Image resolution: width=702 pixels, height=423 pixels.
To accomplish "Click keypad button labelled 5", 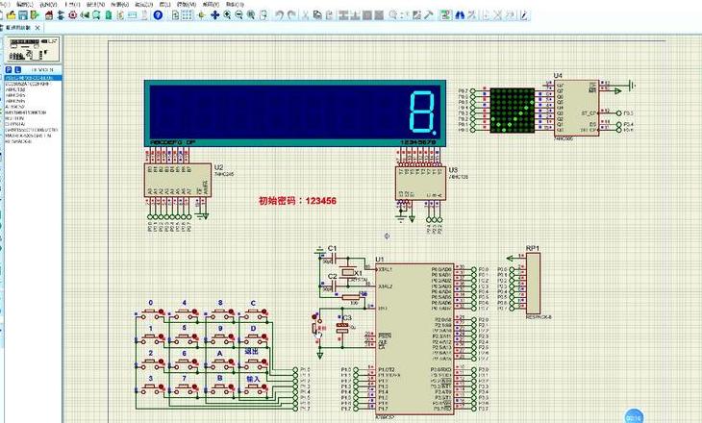I will (184, 337).
